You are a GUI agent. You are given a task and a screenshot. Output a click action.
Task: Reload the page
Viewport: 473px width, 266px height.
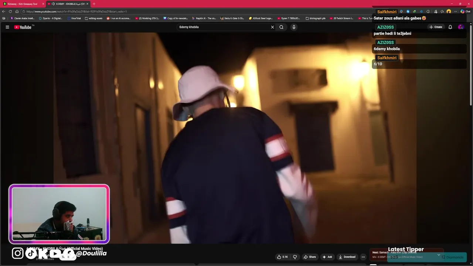tap(10, 11)
